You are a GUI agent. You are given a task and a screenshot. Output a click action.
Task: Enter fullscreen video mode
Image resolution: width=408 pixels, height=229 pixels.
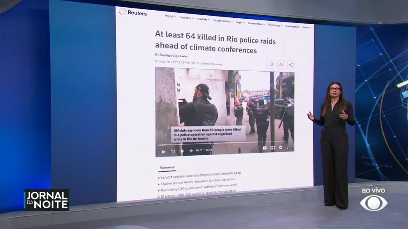click(x=289, y=148)
